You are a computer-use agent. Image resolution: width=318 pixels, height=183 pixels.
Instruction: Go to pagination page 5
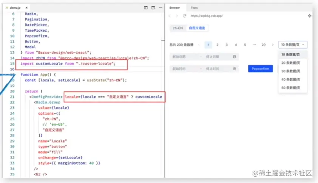coord(245,45)
